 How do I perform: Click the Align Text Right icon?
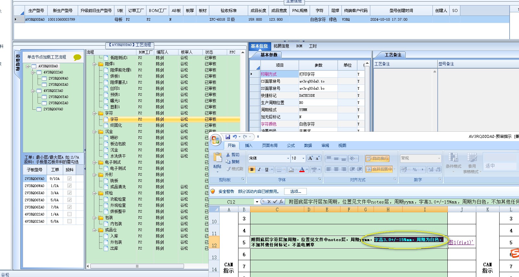pos(343,169)
